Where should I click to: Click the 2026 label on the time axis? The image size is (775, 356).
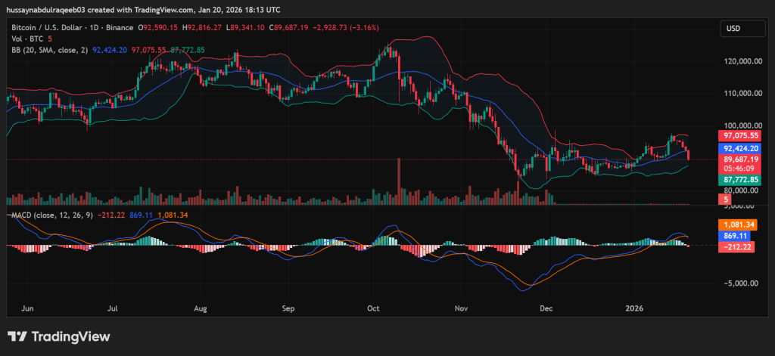point(634,308)
